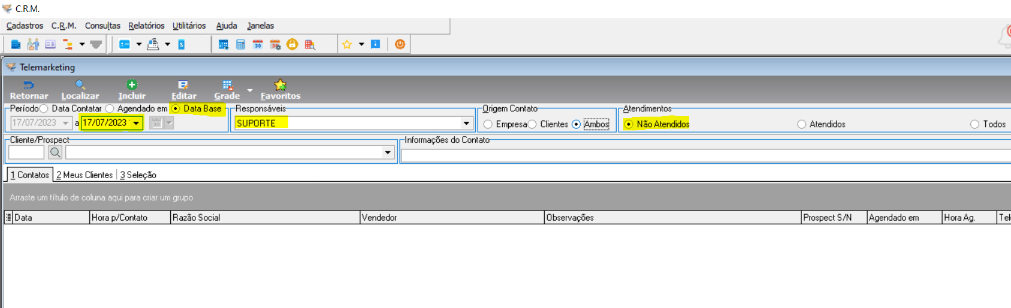This screenshot has height=308, width=1011.
Task: Click the cash register toolbar icon
Action: (153, 44)
